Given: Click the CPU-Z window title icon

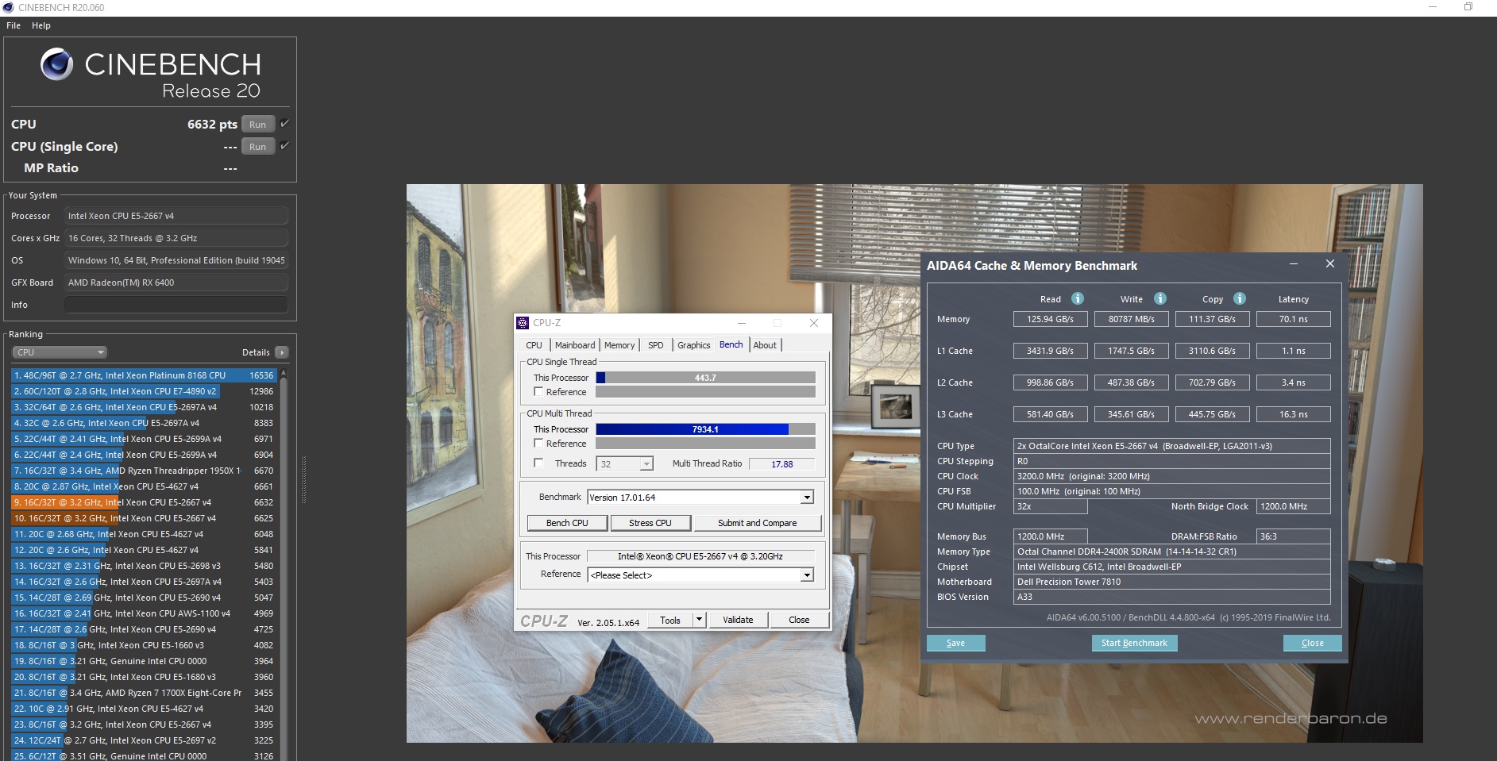Looking at the screenshot, I should pos(523,323).
